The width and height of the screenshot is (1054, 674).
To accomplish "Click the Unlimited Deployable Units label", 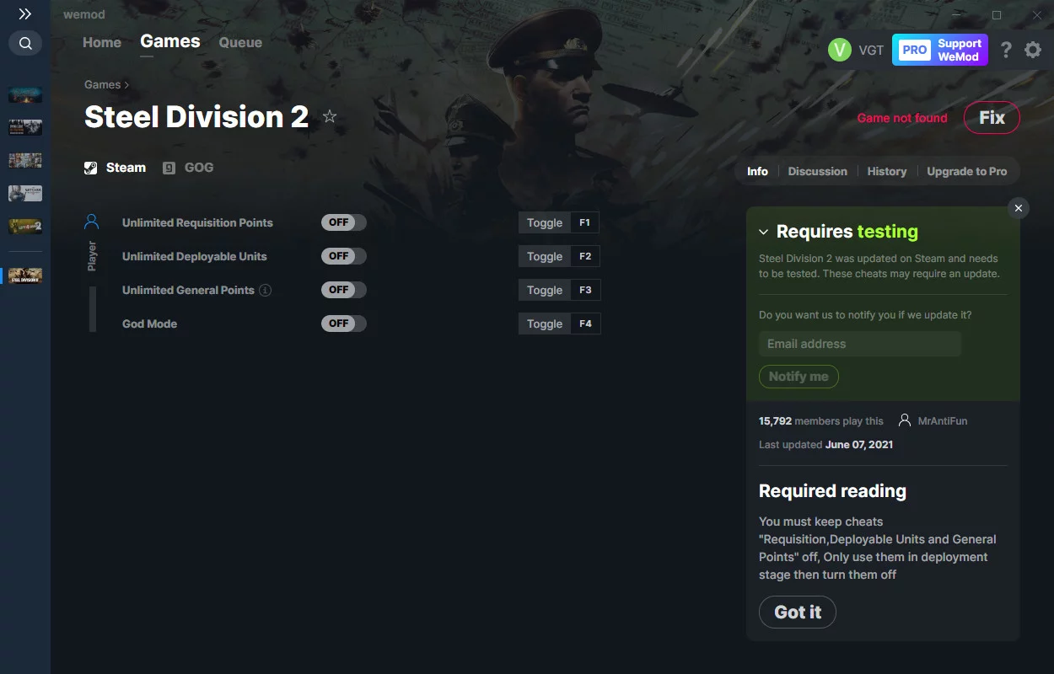I will (x=194, y=256).
